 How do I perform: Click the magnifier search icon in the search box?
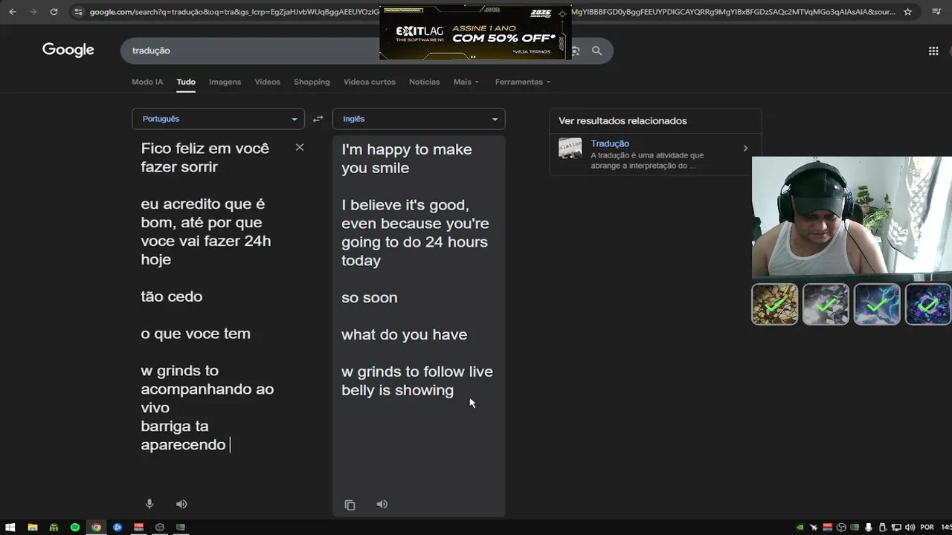tap(596, 51)
